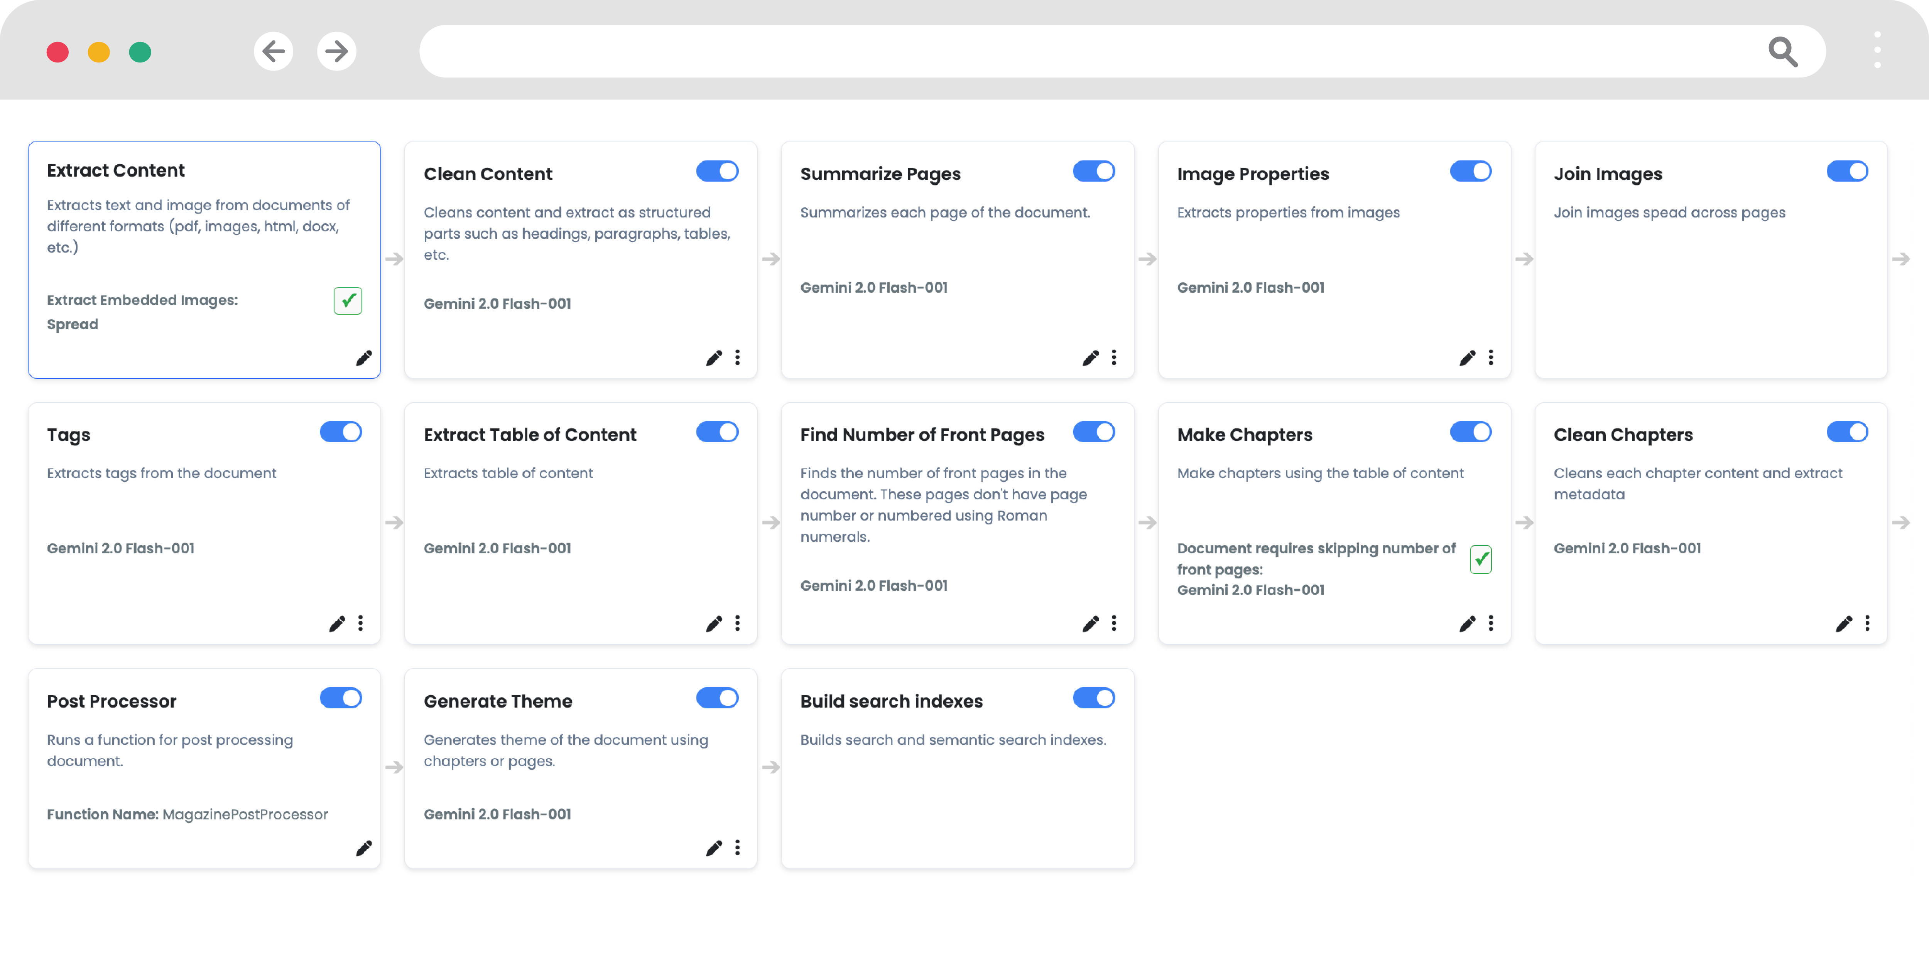1929x964 pixels.
Task: Click the browser address bar
Action: coord(1048,51)
